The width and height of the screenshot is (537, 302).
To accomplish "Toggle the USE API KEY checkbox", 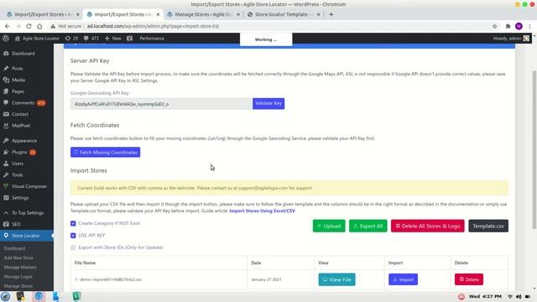I will [x=73, y=236].
